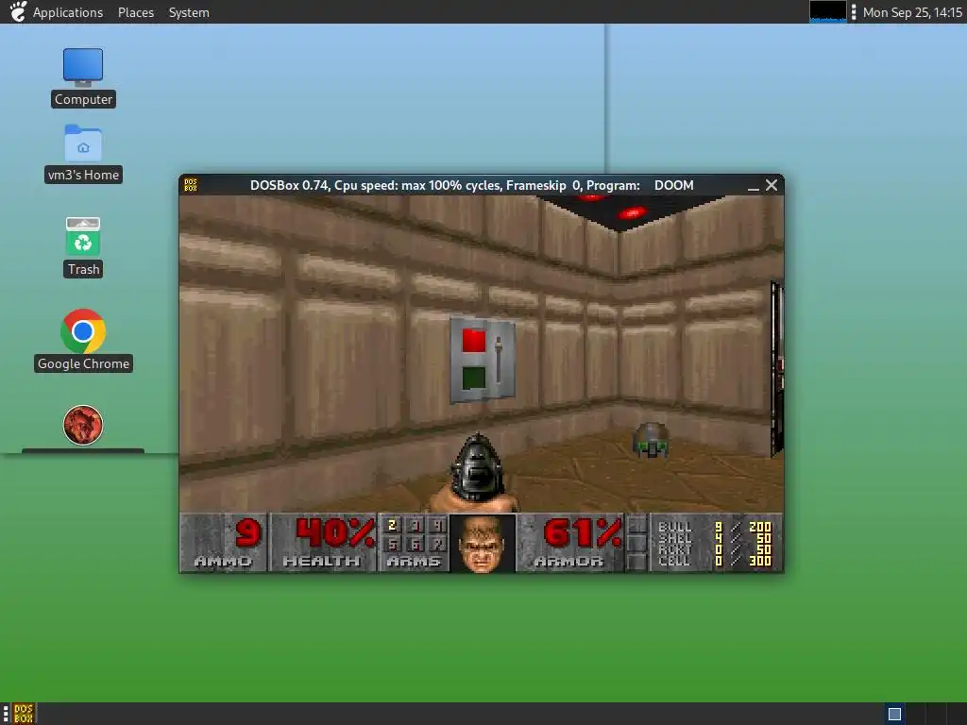The width and height of the screenshot is (967, 725).
Task: Open the Applications menu
Action: pos(68,12)
